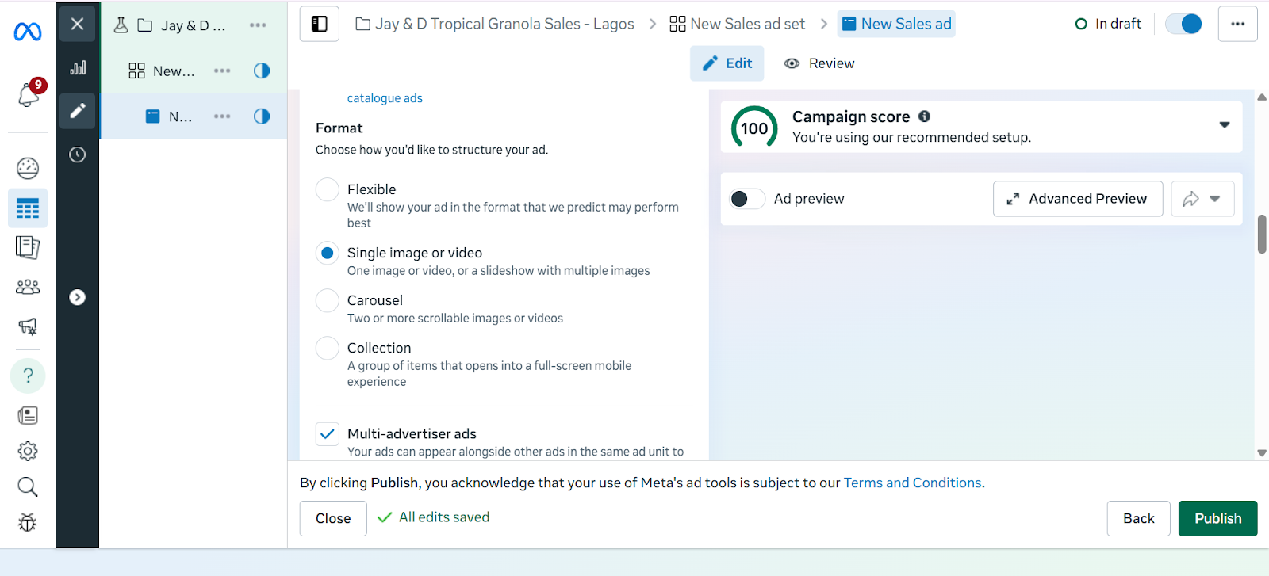The image size is (1269, 576).
Task: Click the megaphone advertise icon
Action: (x=28, y=326)
